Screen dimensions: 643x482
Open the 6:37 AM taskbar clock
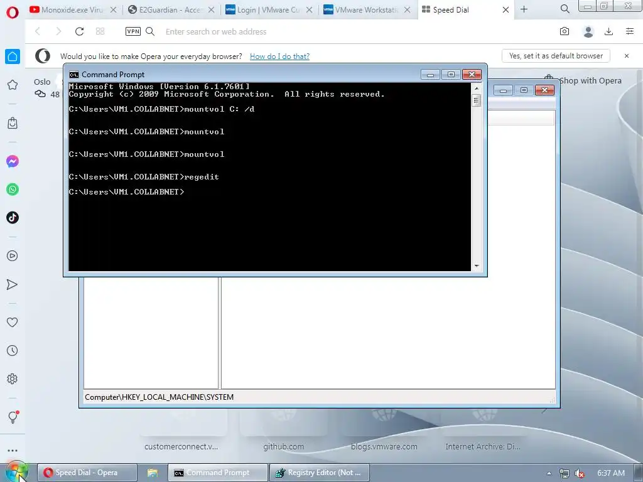coord(611,473)
